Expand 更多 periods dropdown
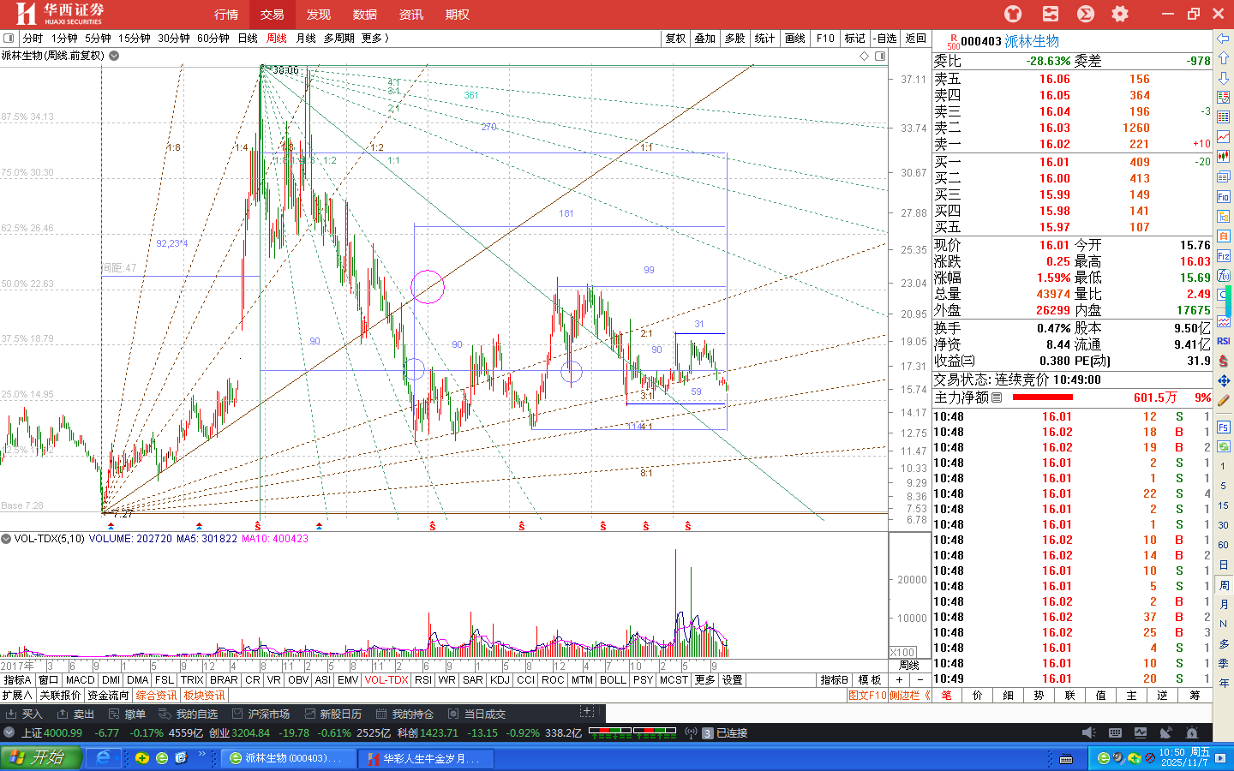Screen dimensions: 1234x771 click(x=375, y=38)
